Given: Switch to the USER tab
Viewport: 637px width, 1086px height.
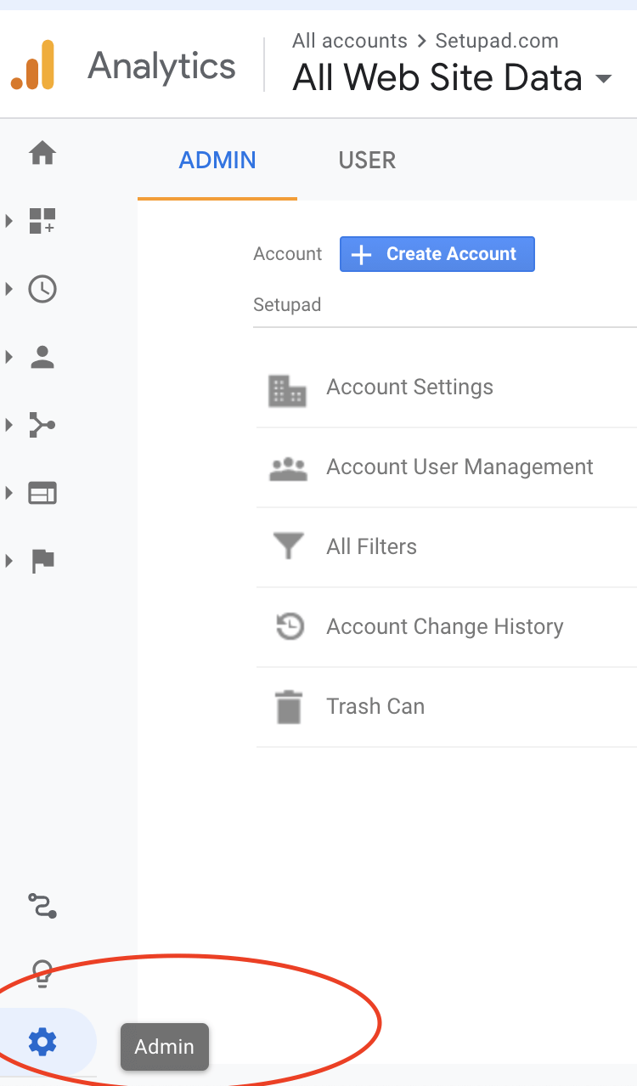Looking at the screenshot, I should (x=367, y=160).
